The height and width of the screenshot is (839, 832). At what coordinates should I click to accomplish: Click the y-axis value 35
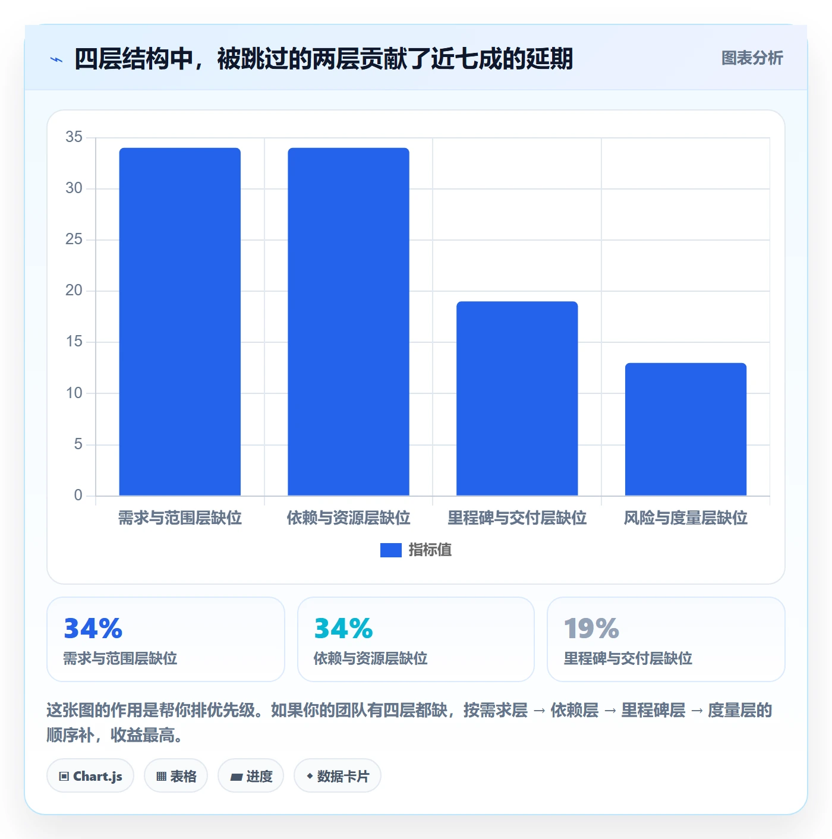74,137
